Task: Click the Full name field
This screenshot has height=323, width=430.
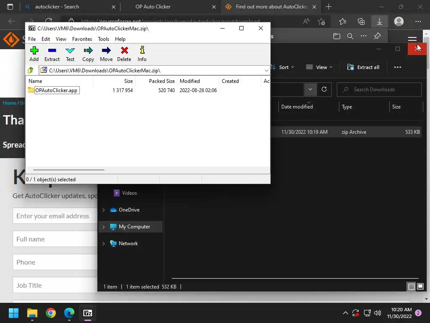Action: pyautogui.click(x=55, y=239)
